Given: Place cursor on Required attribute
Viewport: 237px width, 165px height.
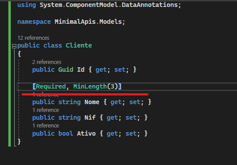Looking at the screenshot, I should (x=51, y=86).
